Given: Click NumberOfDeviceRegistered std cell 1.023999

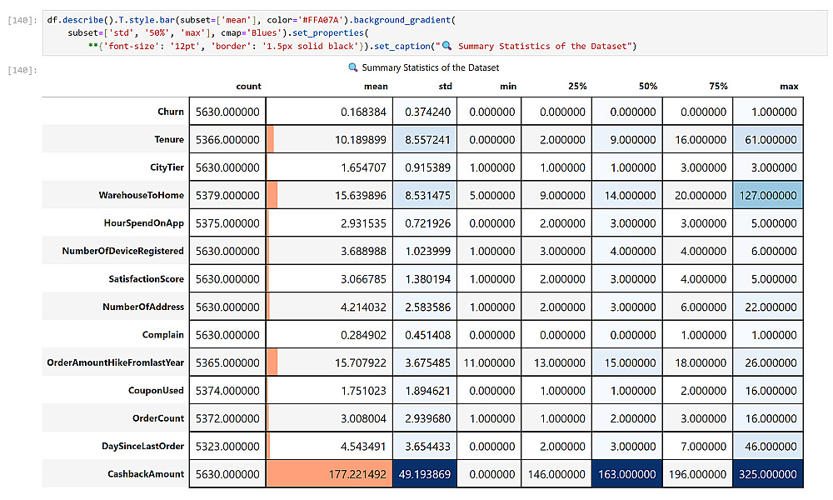Looking at the screenshot, I should pos(425,251).
